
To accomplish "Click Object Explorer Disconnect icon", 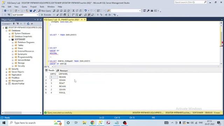I will click(17, 24).
